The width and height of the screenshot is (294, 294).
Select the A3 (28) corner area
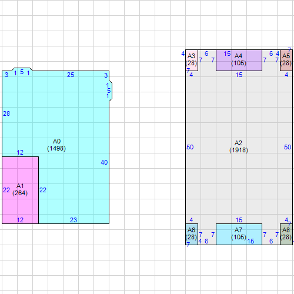[192, 60]
